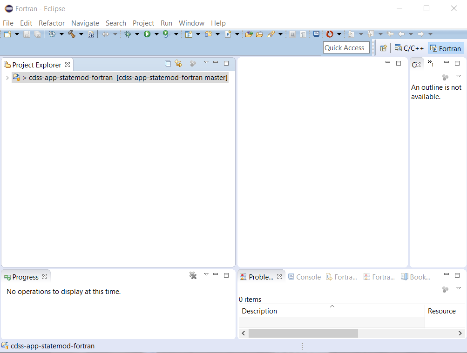Open Problems view menu triangle
The image size is (467, 353).
click(459, 288)
